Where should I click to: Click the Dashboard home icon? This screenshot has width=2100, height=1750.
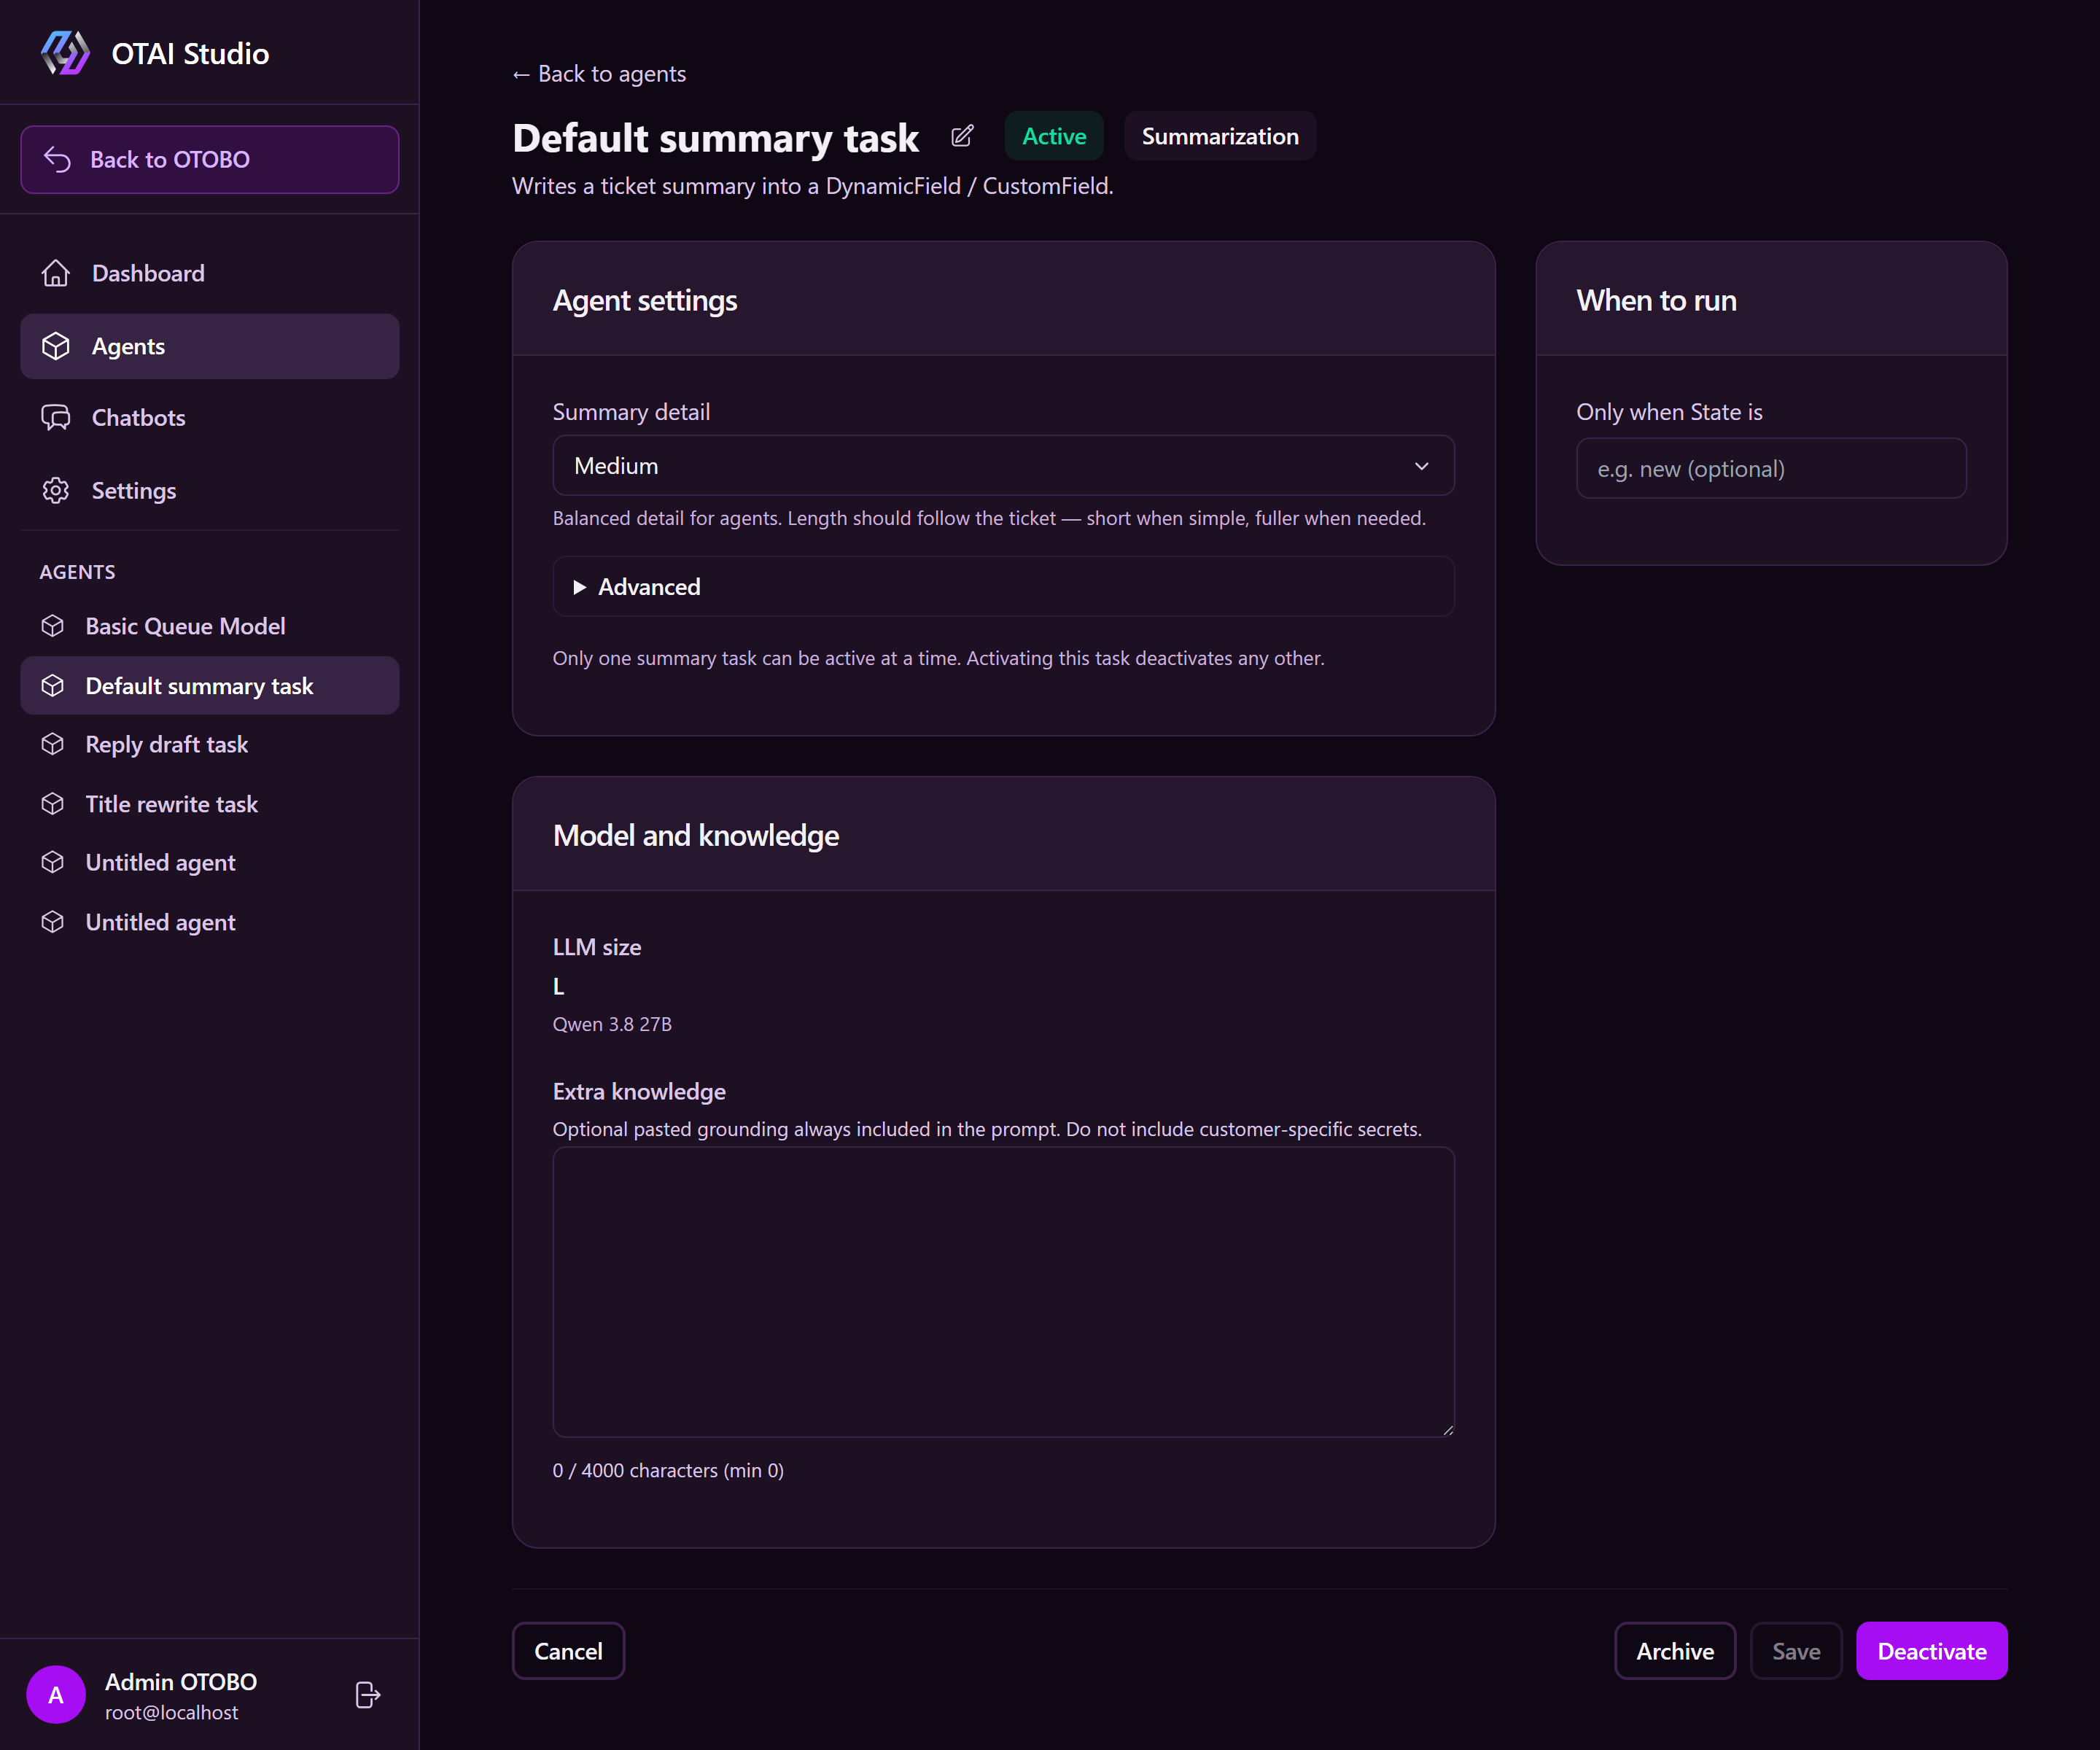(56, 273)
